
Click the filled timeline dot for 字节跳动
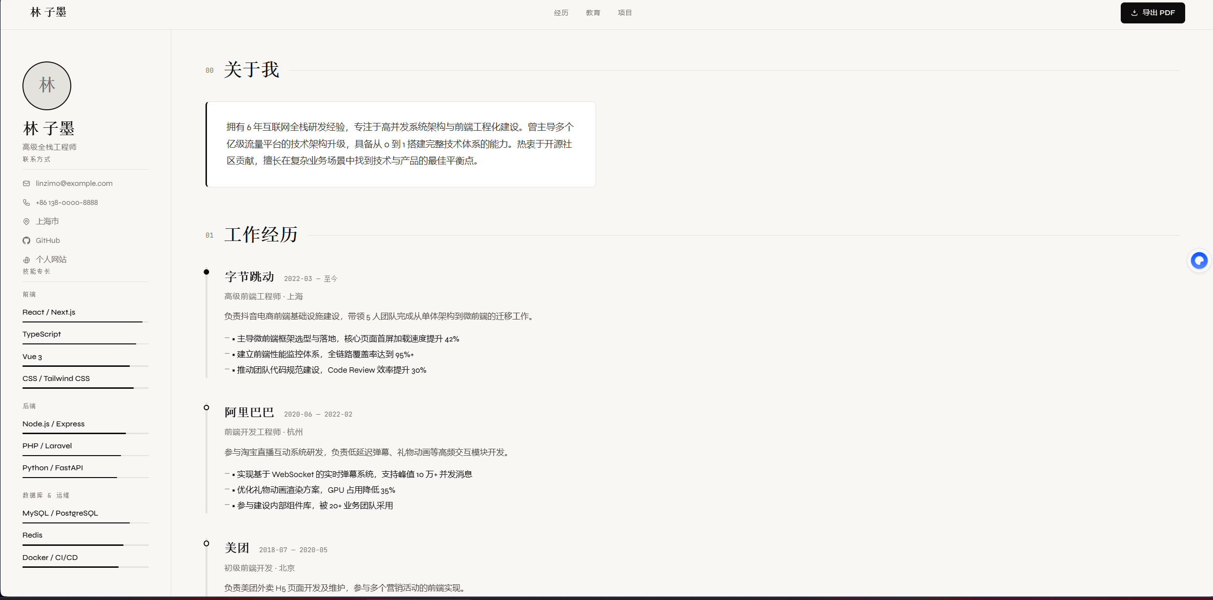point(206,272)
